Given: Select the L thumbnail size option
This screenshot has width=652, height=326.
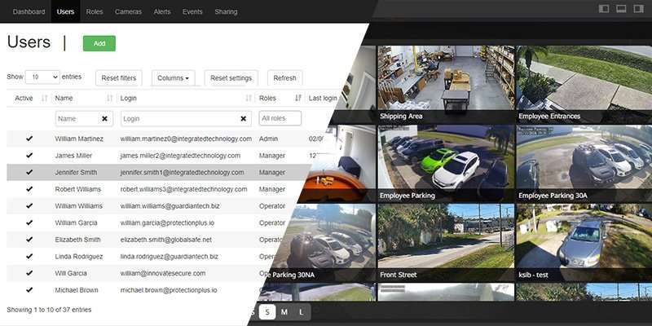Looking at the screenshot, I should coord(301,312).
